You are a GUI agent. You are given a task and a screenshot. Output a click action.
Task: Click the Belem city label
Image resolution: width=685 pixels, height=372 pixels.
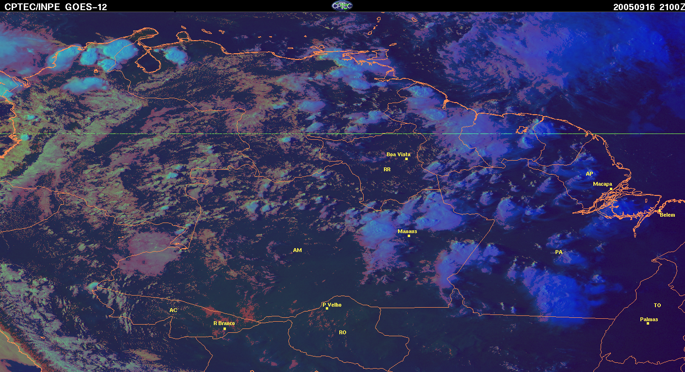[x=667, y=215]
